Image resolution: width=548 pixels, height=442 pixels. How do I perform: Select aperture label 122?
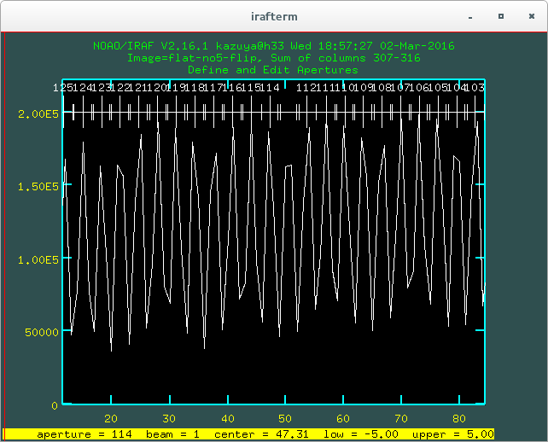click(120, 87)
